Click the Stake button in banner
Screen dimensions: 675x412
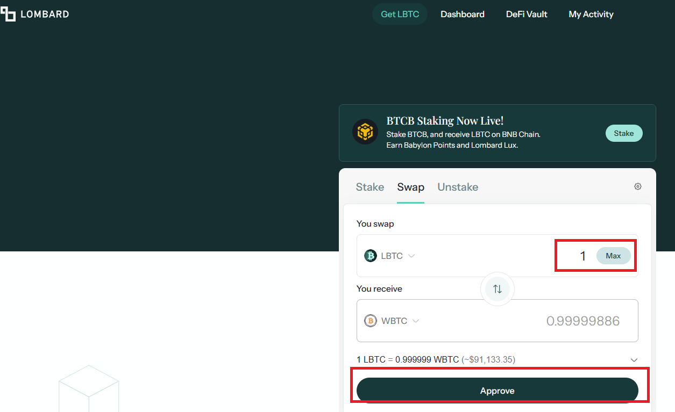(x=624, y=133)
